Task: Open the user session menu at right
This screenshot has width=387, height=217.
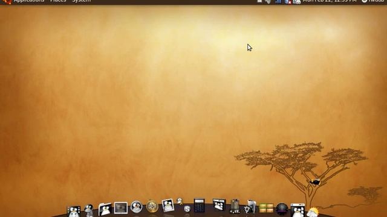Action: coord(373,1)
